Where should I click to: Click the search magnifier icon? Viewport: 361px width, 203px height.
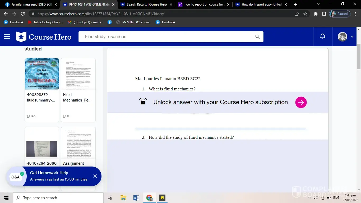(x=257, y=37)
